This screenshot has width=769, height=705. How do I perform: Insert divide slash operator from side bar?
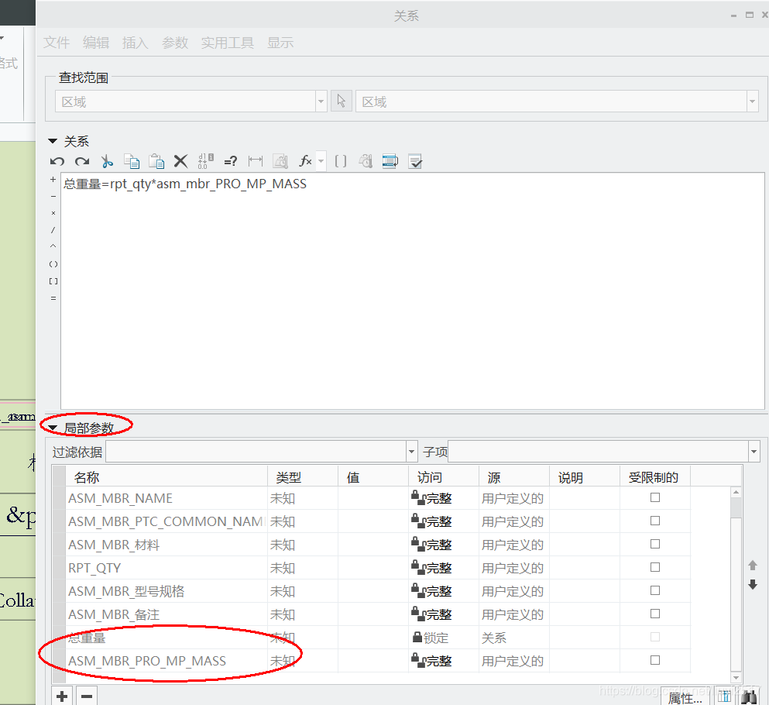click(x=53, y=230)
